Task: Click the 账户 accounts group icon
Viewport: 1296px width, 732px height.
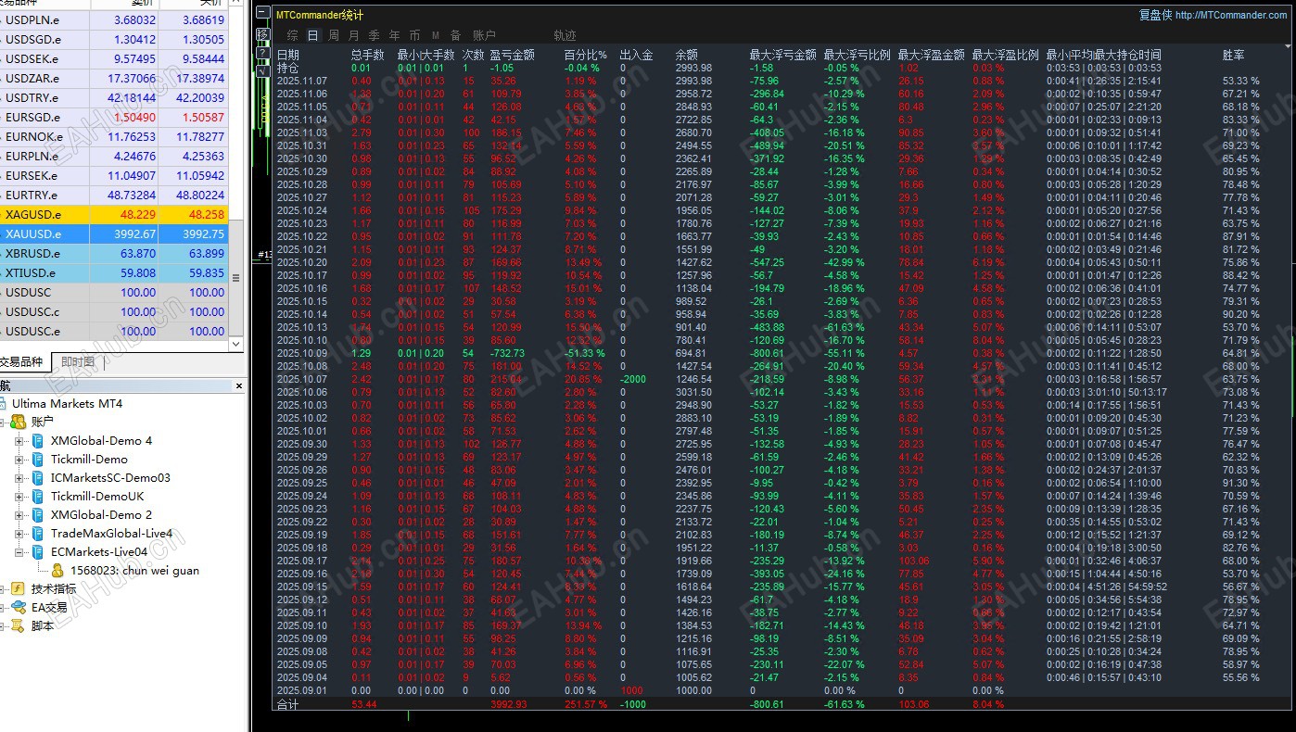Action: (x=20, y=423)
